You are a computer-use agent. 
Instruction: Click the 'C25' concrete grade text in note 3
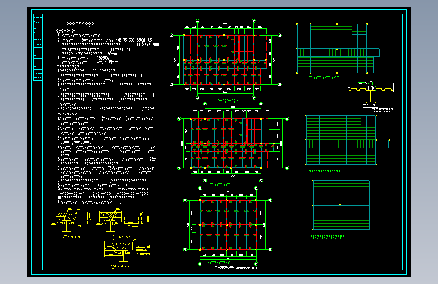click(78, 54)
